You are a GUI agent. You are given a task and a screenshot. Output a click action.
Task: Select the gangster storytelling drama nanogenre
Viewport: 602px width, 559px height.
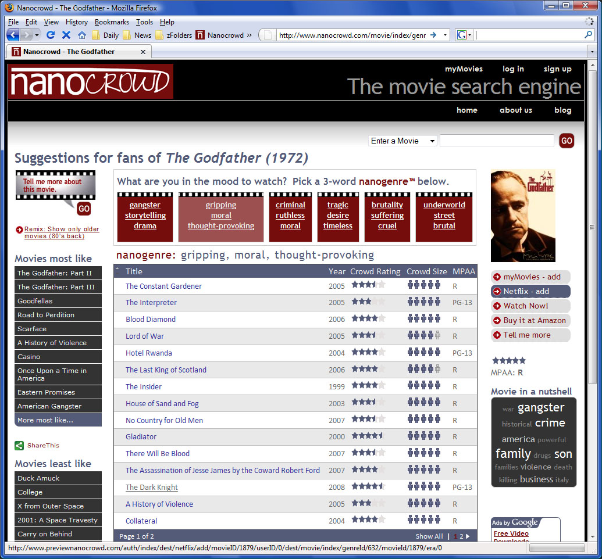click(145, 217)
